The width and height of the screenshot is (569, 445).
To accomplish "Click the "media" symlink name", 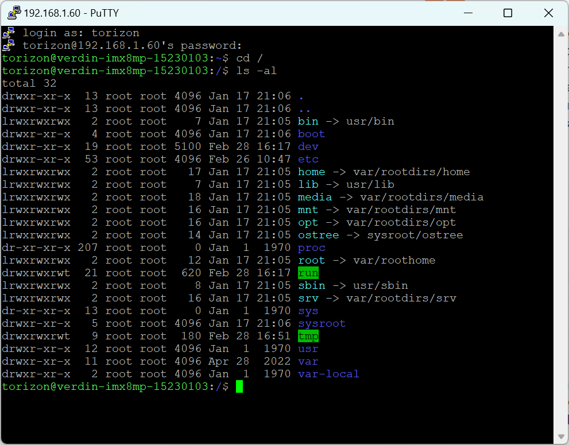I will (x=315, y=197).
